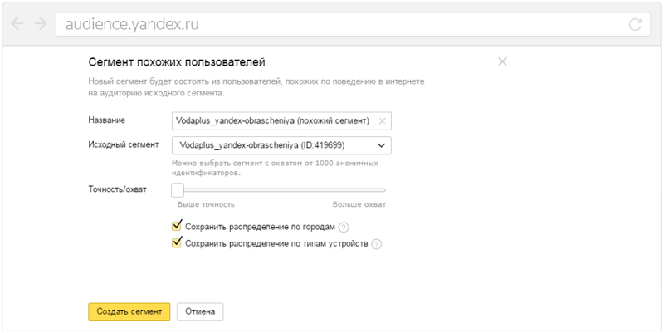Click the Точность/охват field label
664x333 pixels.
point(117,189)
